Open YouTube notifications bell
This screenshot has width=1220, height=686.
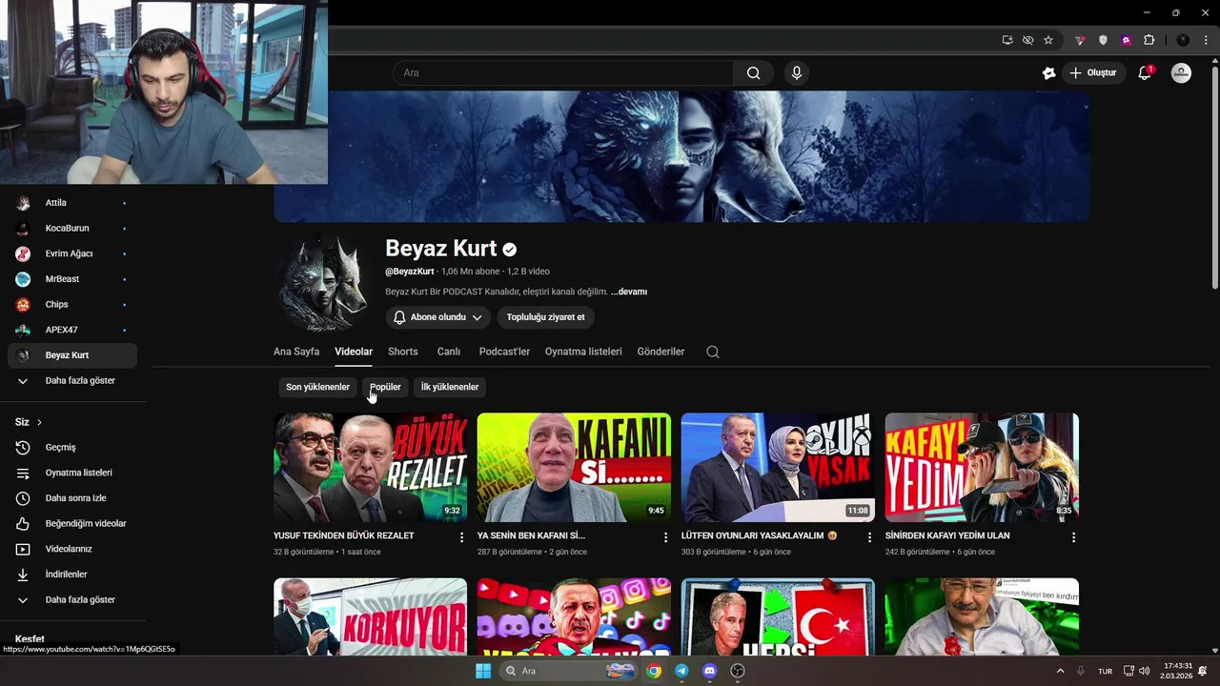click(1145, 73)
